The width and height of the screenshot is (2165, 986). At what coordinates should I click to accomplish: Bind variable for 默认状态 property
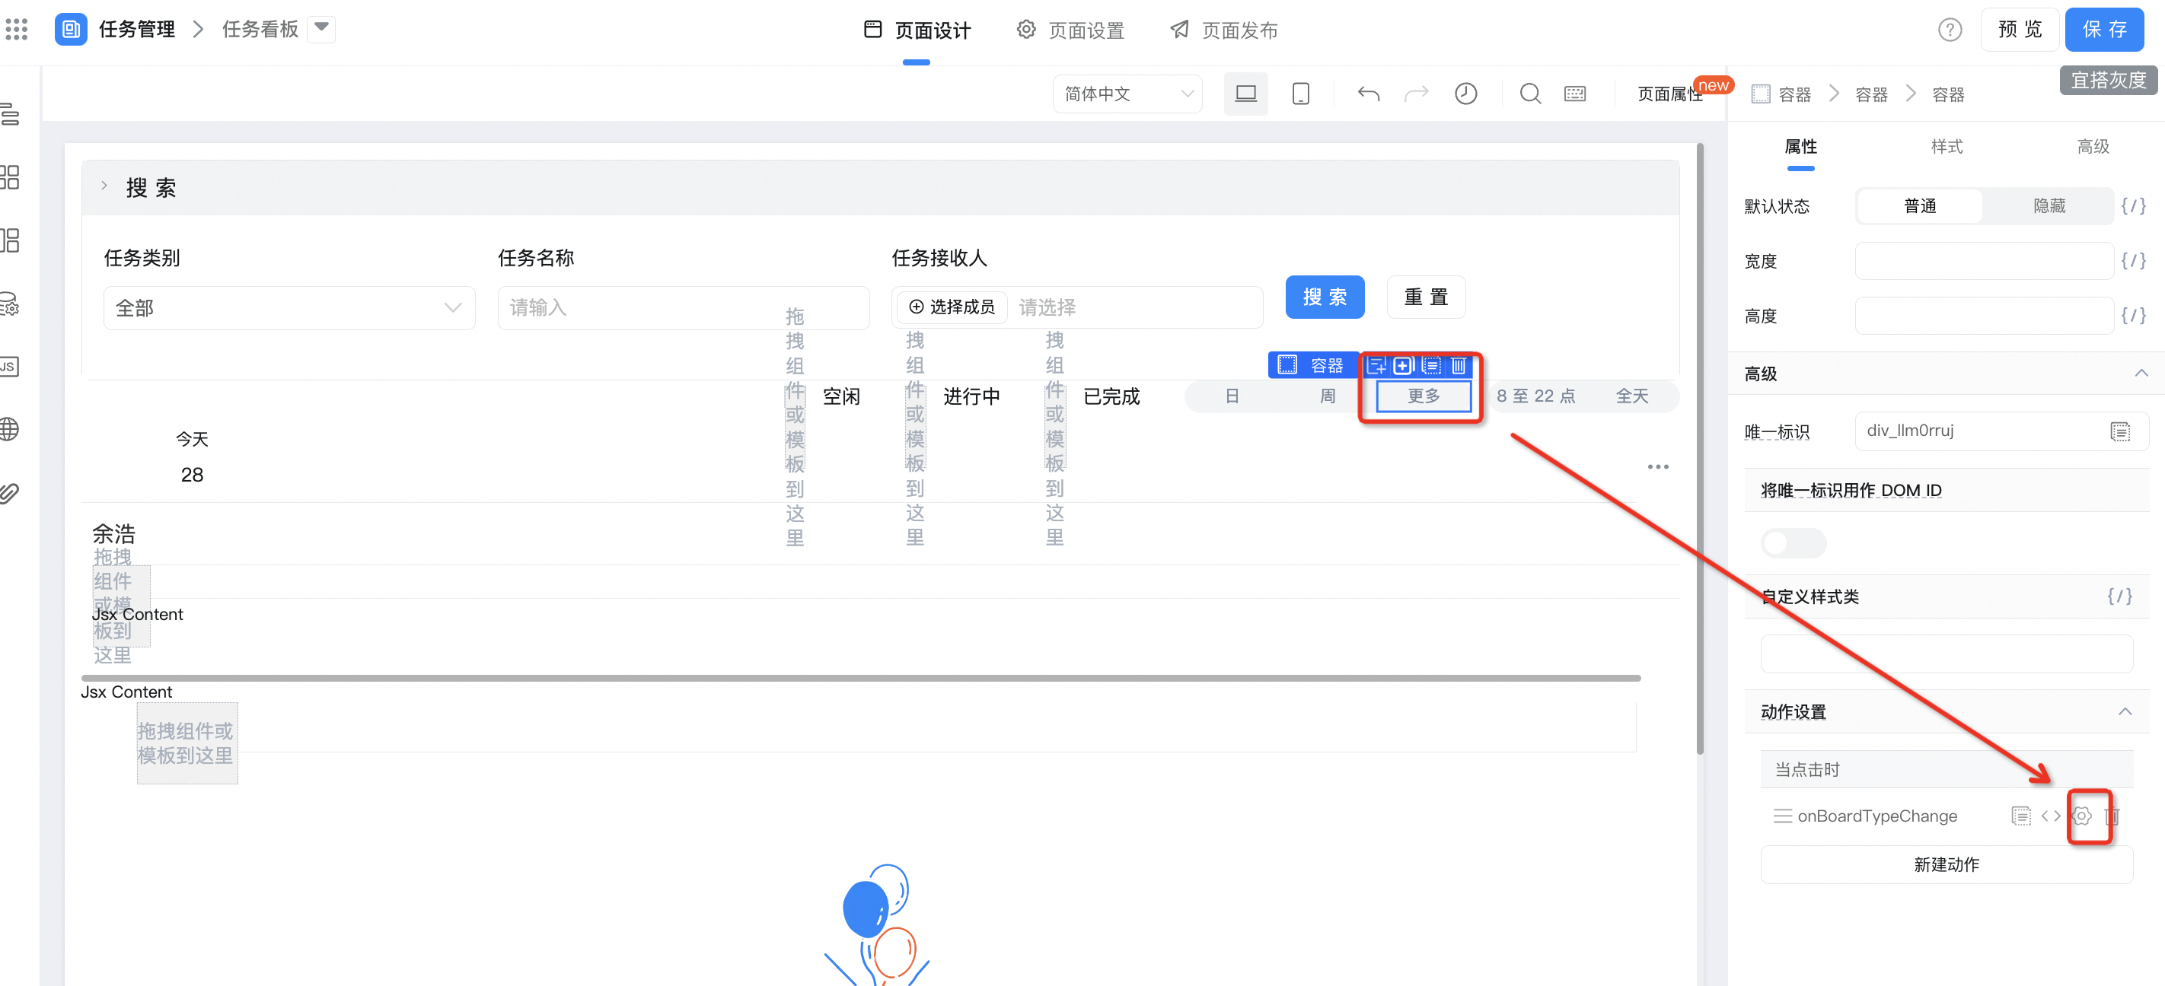pyautogui.click(x=2133, y=207)
